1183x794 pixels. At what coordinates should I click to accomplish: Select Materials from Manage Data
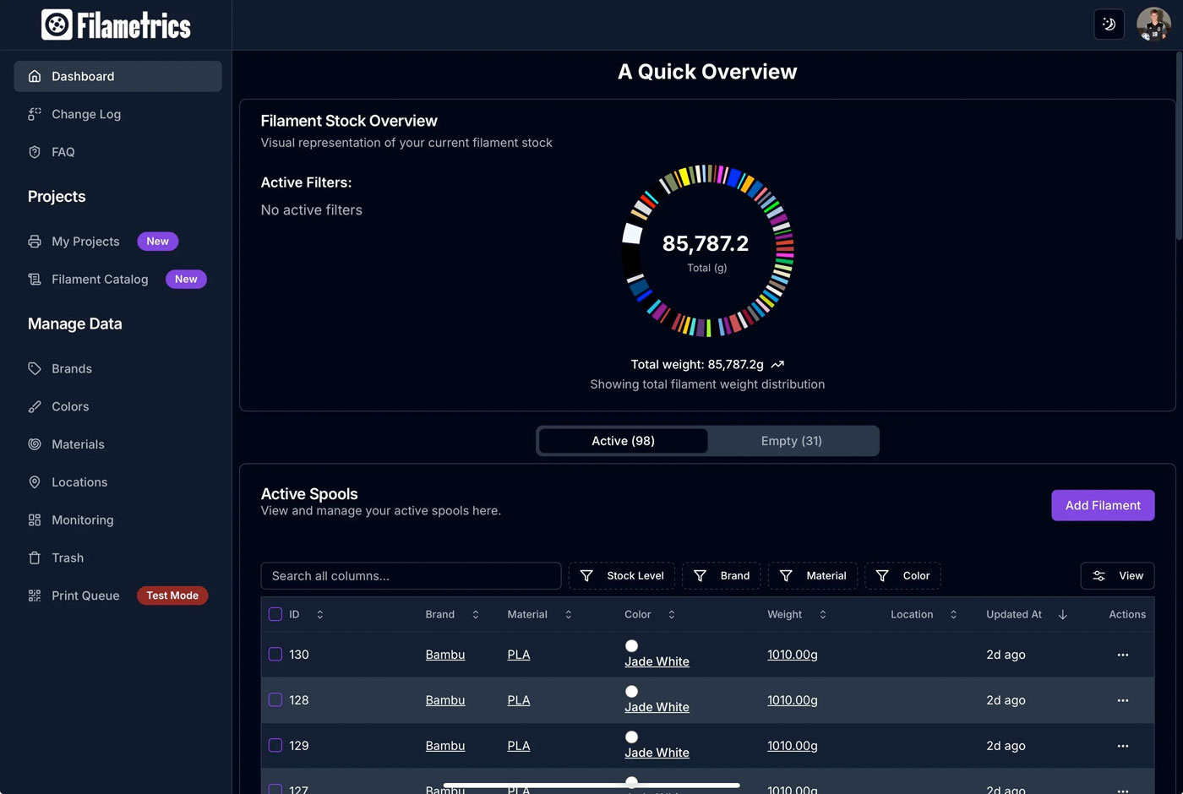click(78, 444)
